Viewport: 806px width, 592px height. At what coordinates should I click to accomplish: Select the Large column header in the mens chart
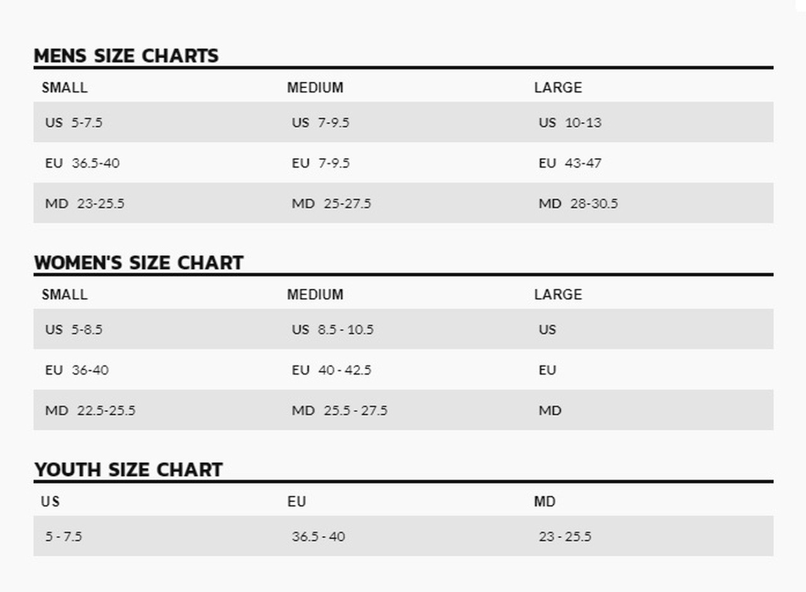[x=558, y=88]
